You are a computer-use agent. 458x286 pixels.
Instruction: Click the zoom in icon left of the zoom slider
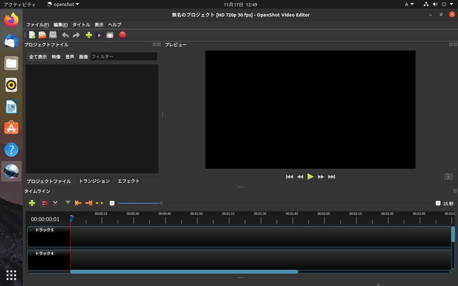(x=112, y=203)
